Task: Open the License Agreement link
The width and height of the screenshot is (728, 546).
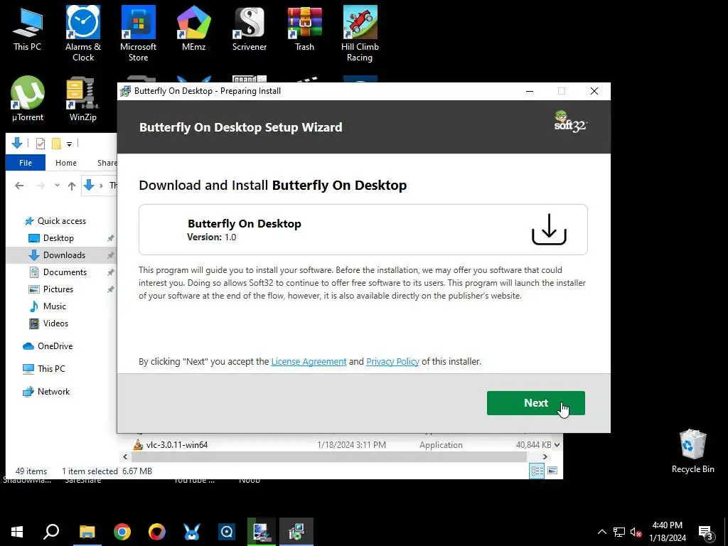Action: point(309,362)
